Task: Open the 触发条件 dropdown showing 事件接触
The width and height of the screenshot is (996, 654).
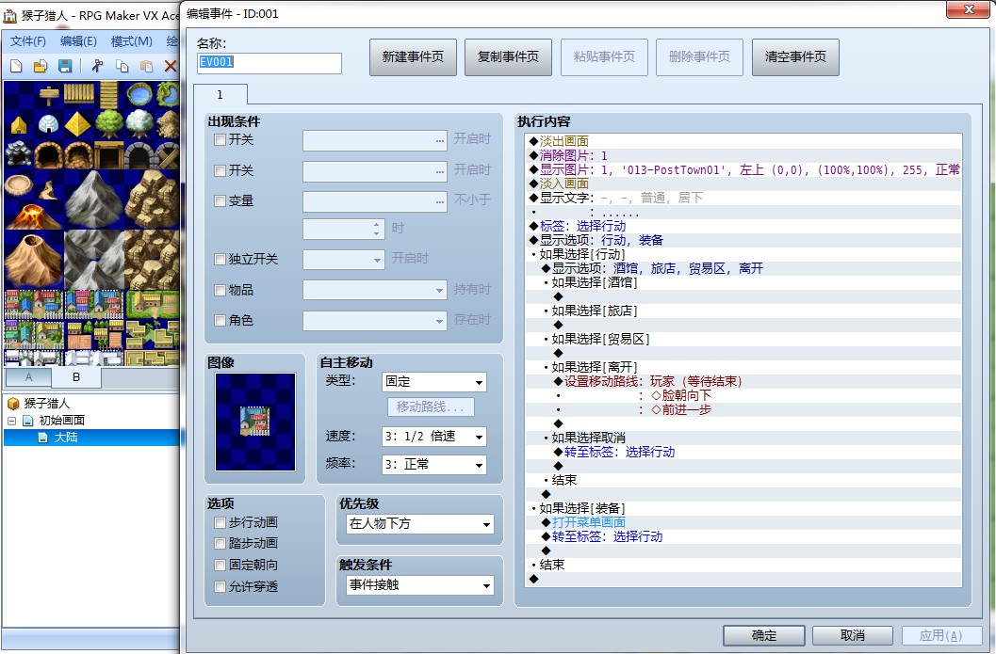Action: 420,585
